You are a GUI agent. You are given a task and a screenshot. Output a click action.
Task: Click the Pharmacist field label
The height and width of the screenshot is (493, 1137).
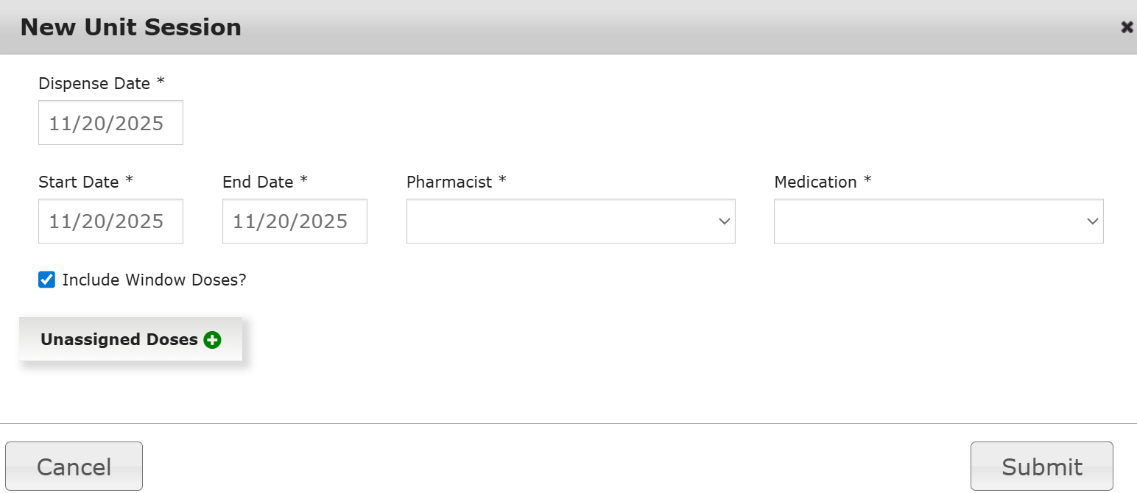(x=449, y=182)
